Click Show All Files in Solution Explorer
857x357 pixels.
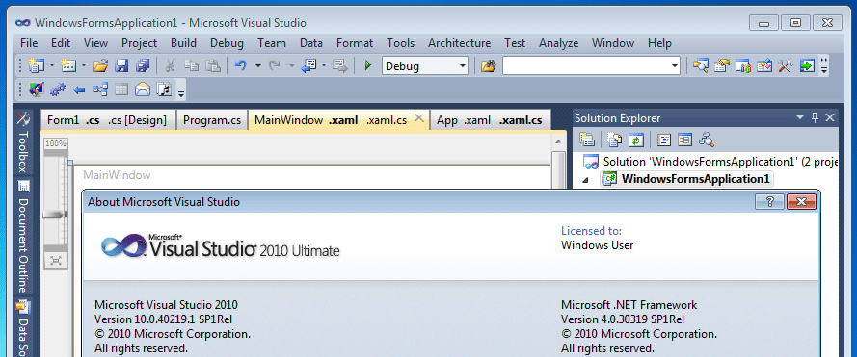[615, 140]
